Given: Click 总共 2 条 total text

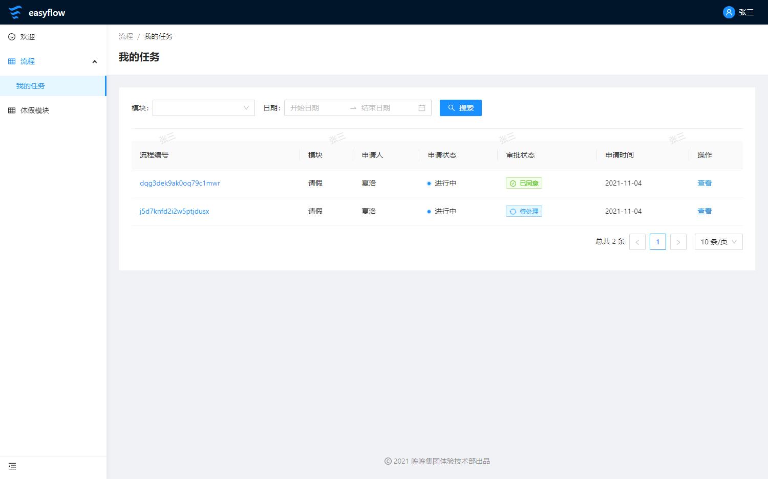Looking at the screenshot, I should (x=610, y=242).
